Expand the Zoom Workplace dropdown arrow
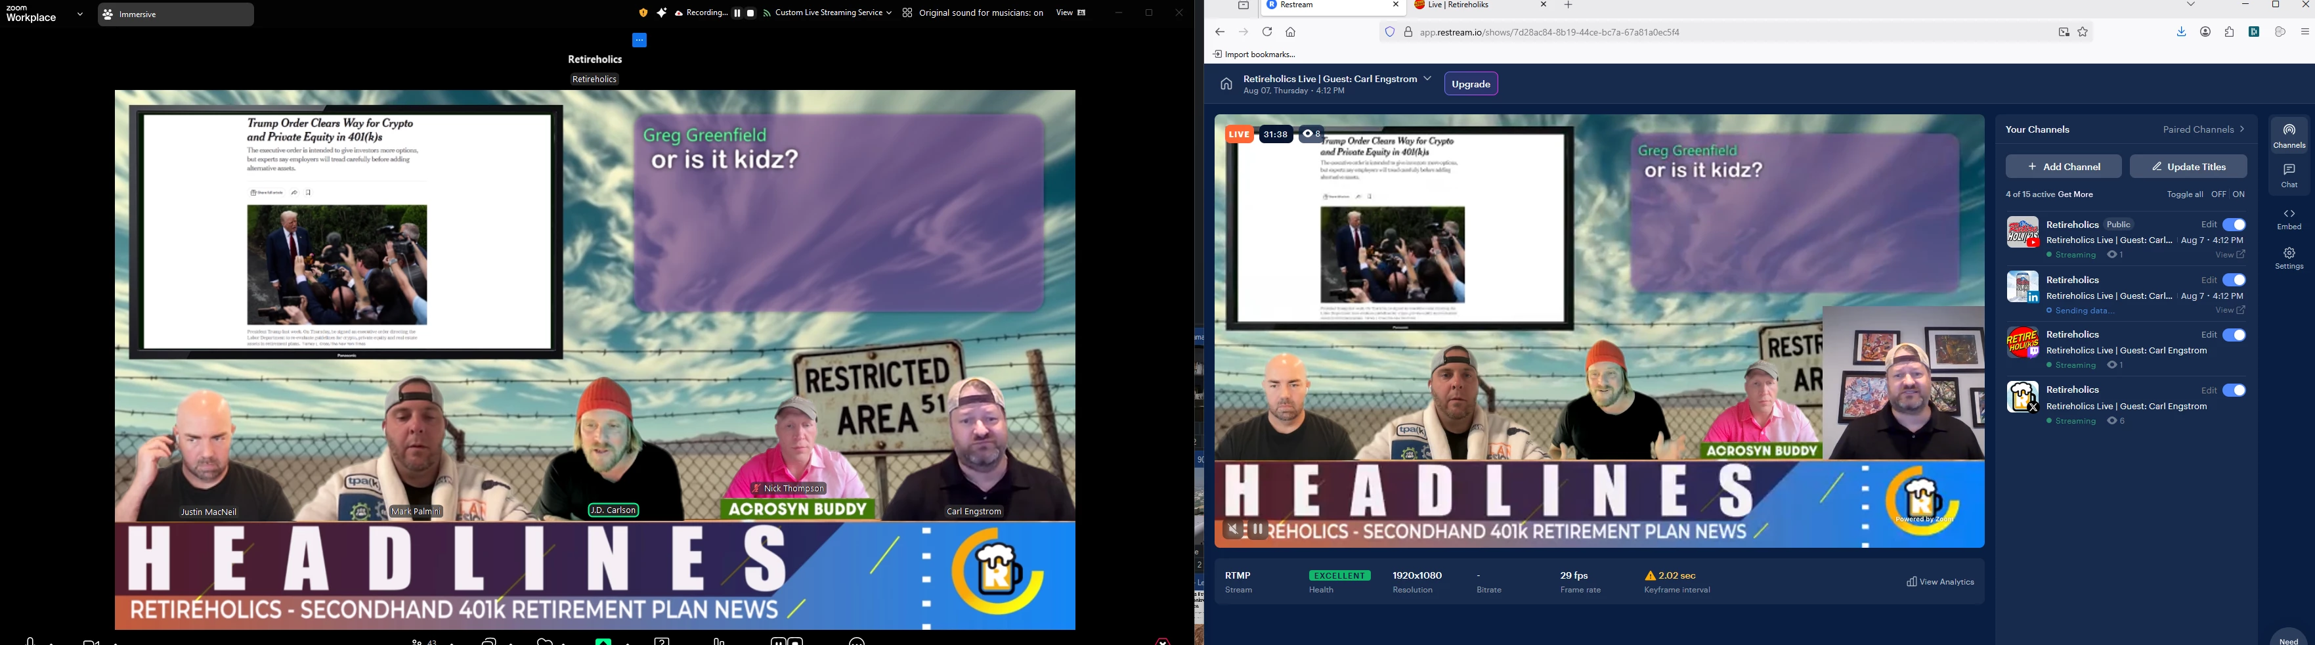 pos(80,14)
